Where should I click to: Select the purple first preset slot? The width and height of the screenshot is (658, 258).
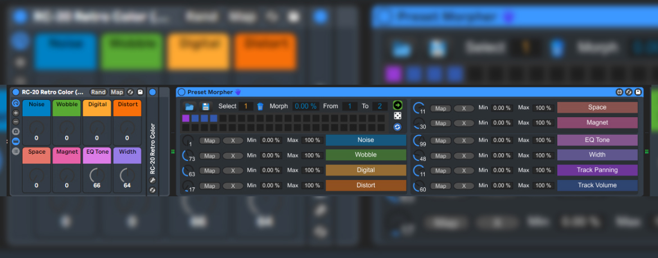click(x=186, y=118)
